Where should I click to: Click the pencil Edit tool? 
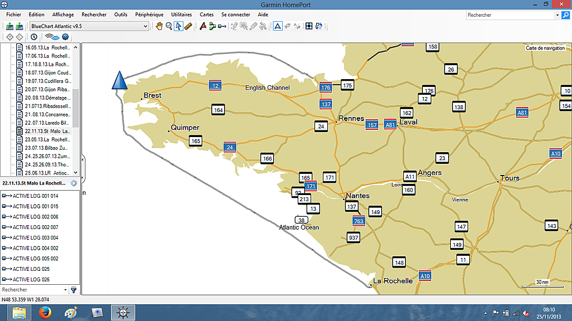234,26
